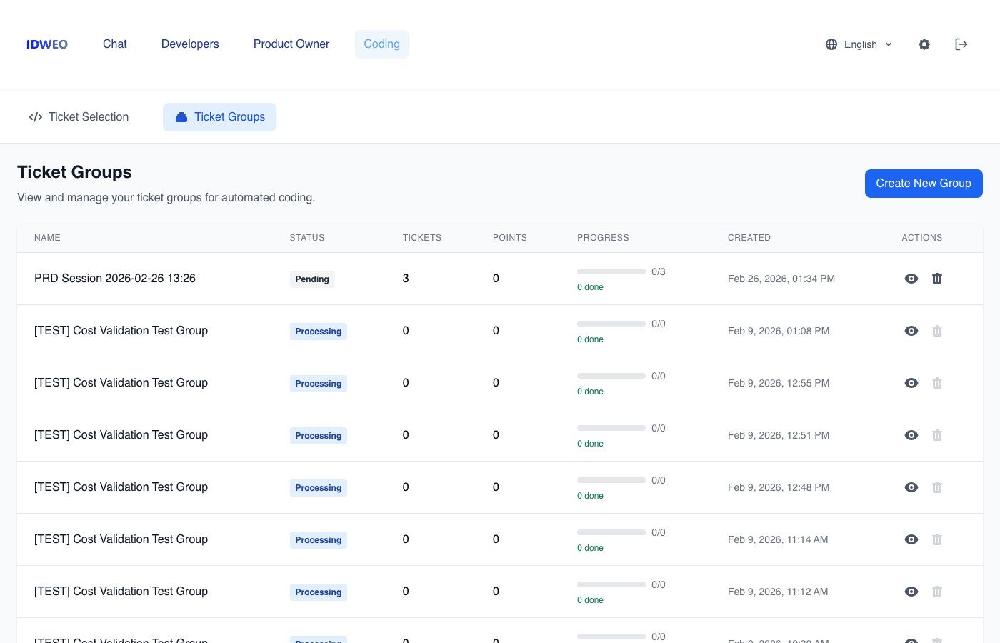Image resolution: width=1000 pixels, height=643 pixels.
Task: Click the Pending status badge
Action: click(x=312, y=279)
